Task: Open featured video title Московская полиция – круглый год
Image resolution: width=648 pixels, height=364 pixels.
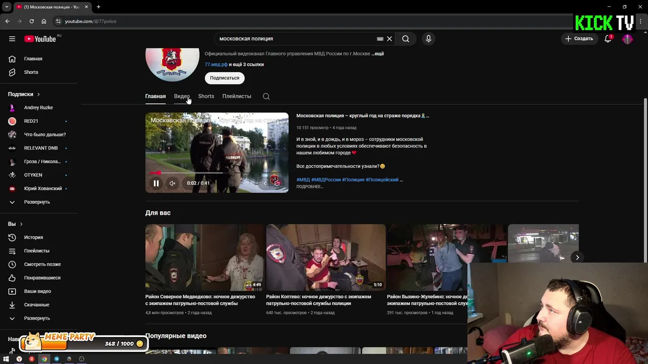Action: (x=362, y=116)
